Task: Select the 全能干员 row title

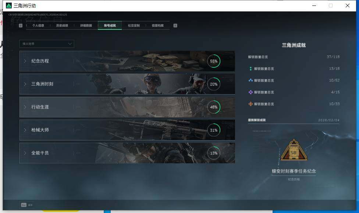Action: point(40,153)
